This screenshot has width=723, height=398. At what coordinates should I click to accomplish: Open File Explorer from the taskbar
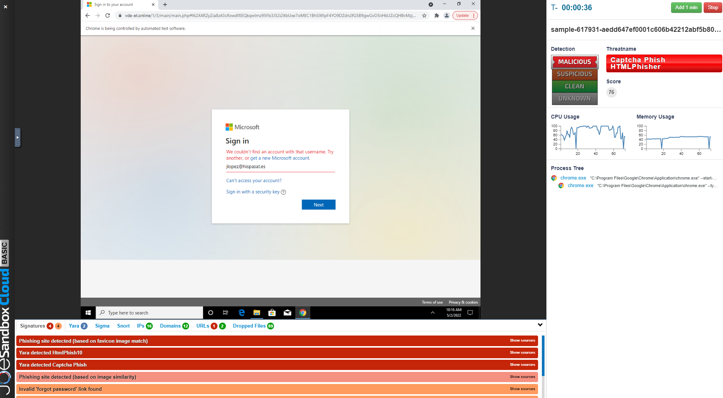click(257, 313)
